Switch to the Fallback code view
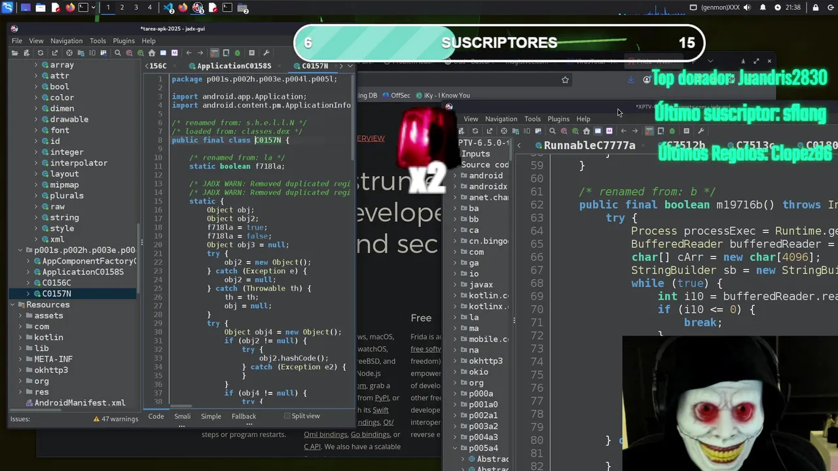Image resolution: width=838 pixels, height=471 pixels. (244, 416)
